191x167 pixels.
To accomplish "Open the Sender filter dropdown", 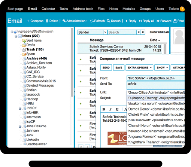I will click(105, 32).
